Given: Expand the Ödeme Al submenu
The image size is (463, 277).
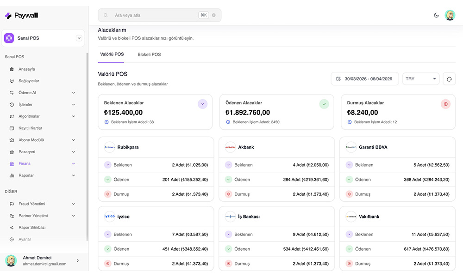Looking at the screenshot, I should [74, 93].
